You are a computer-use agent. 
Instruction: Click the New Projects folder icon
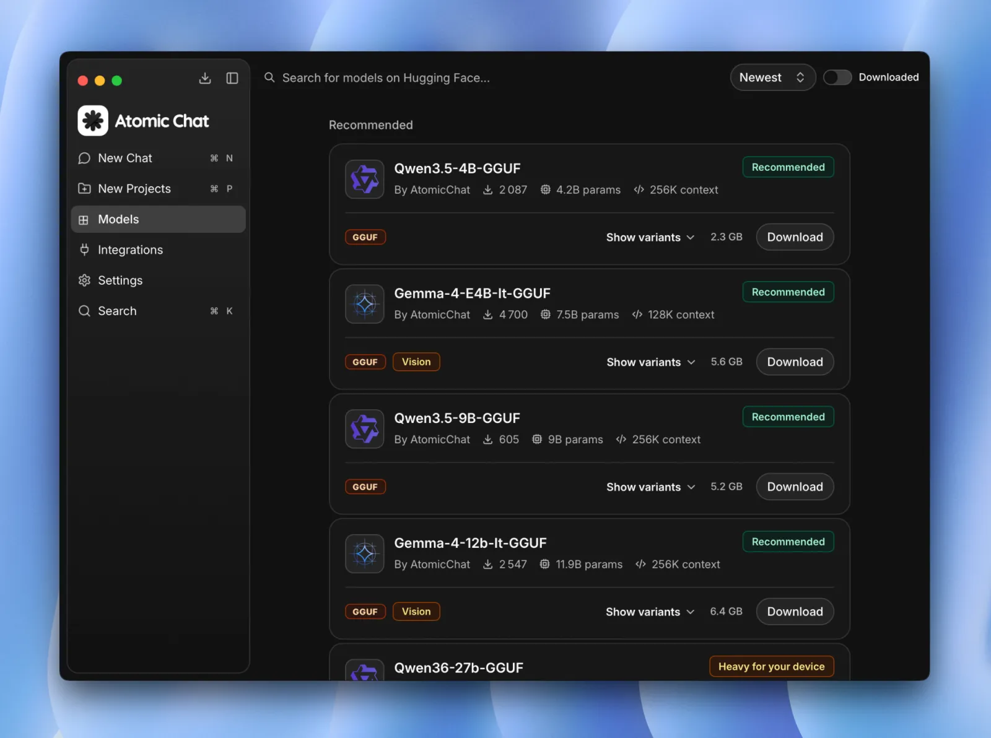[x=84, y=188]
